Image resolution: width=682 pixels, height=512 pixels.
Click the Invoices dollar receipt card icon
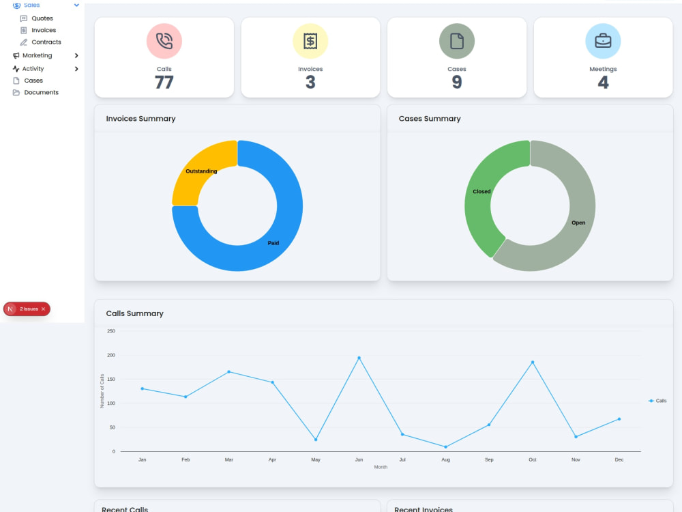(x=310, y=41)
